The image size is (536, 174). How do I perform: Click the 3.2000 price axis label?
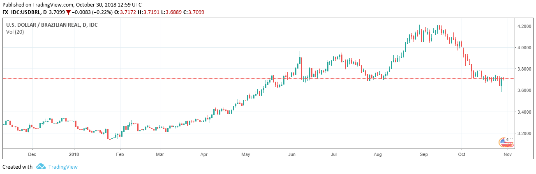[524, 133]
